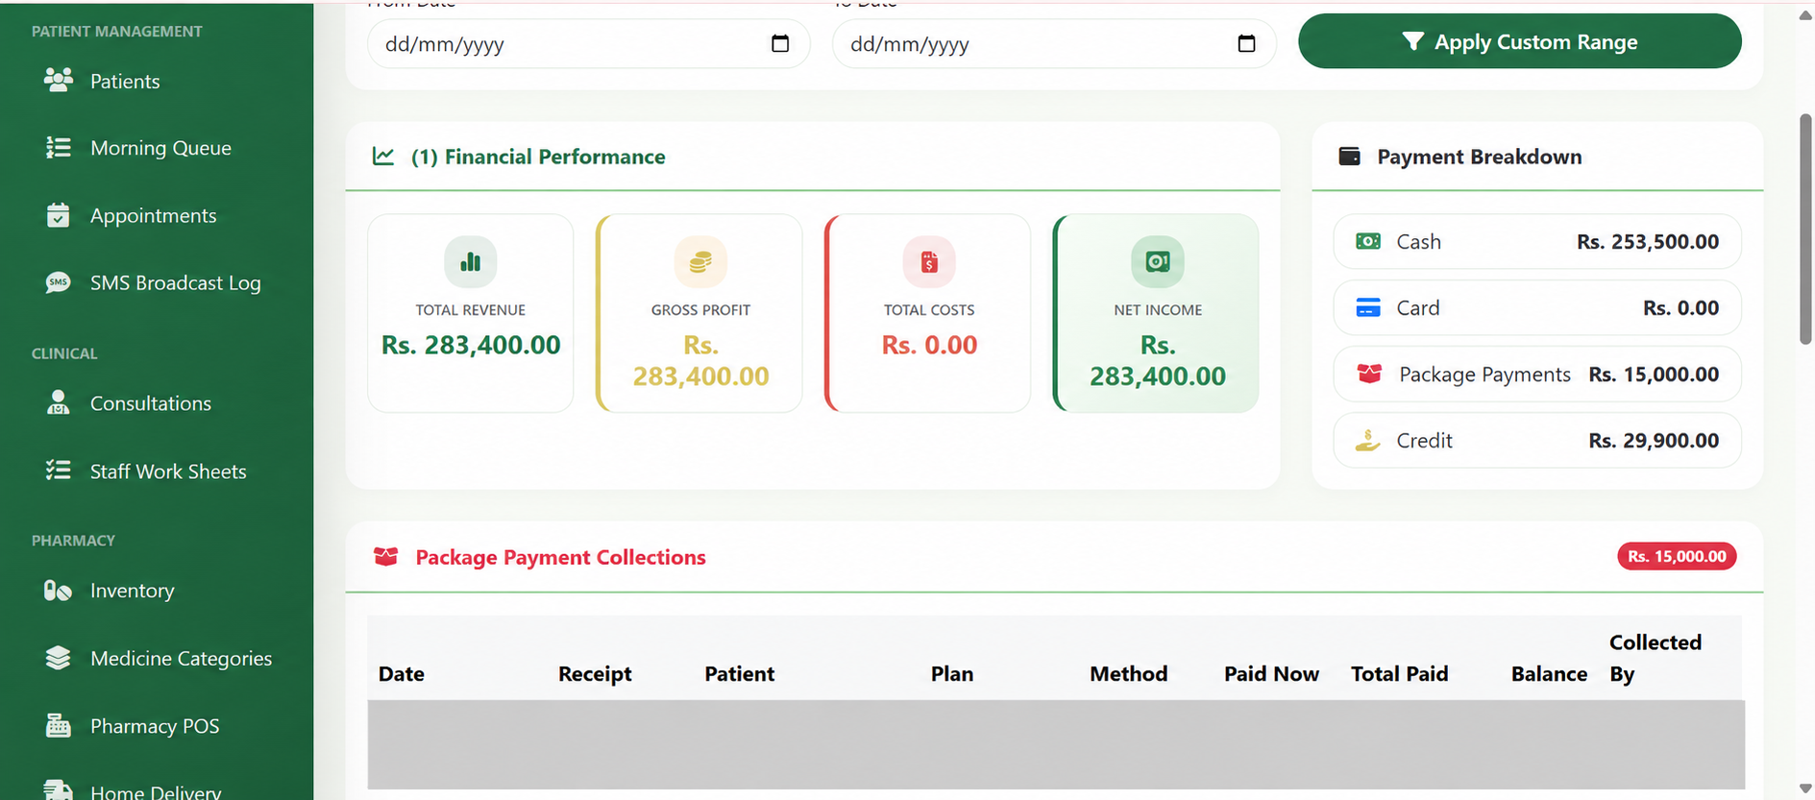The height and width of the screenshot is (800, 1815).
Task: Select Staff Work Sheets in sidebar
Action: (x=168, y=471)
